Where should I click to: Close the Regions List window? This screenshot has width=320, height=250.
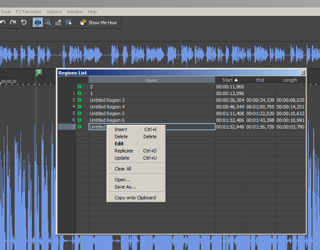tap(303, 73)
